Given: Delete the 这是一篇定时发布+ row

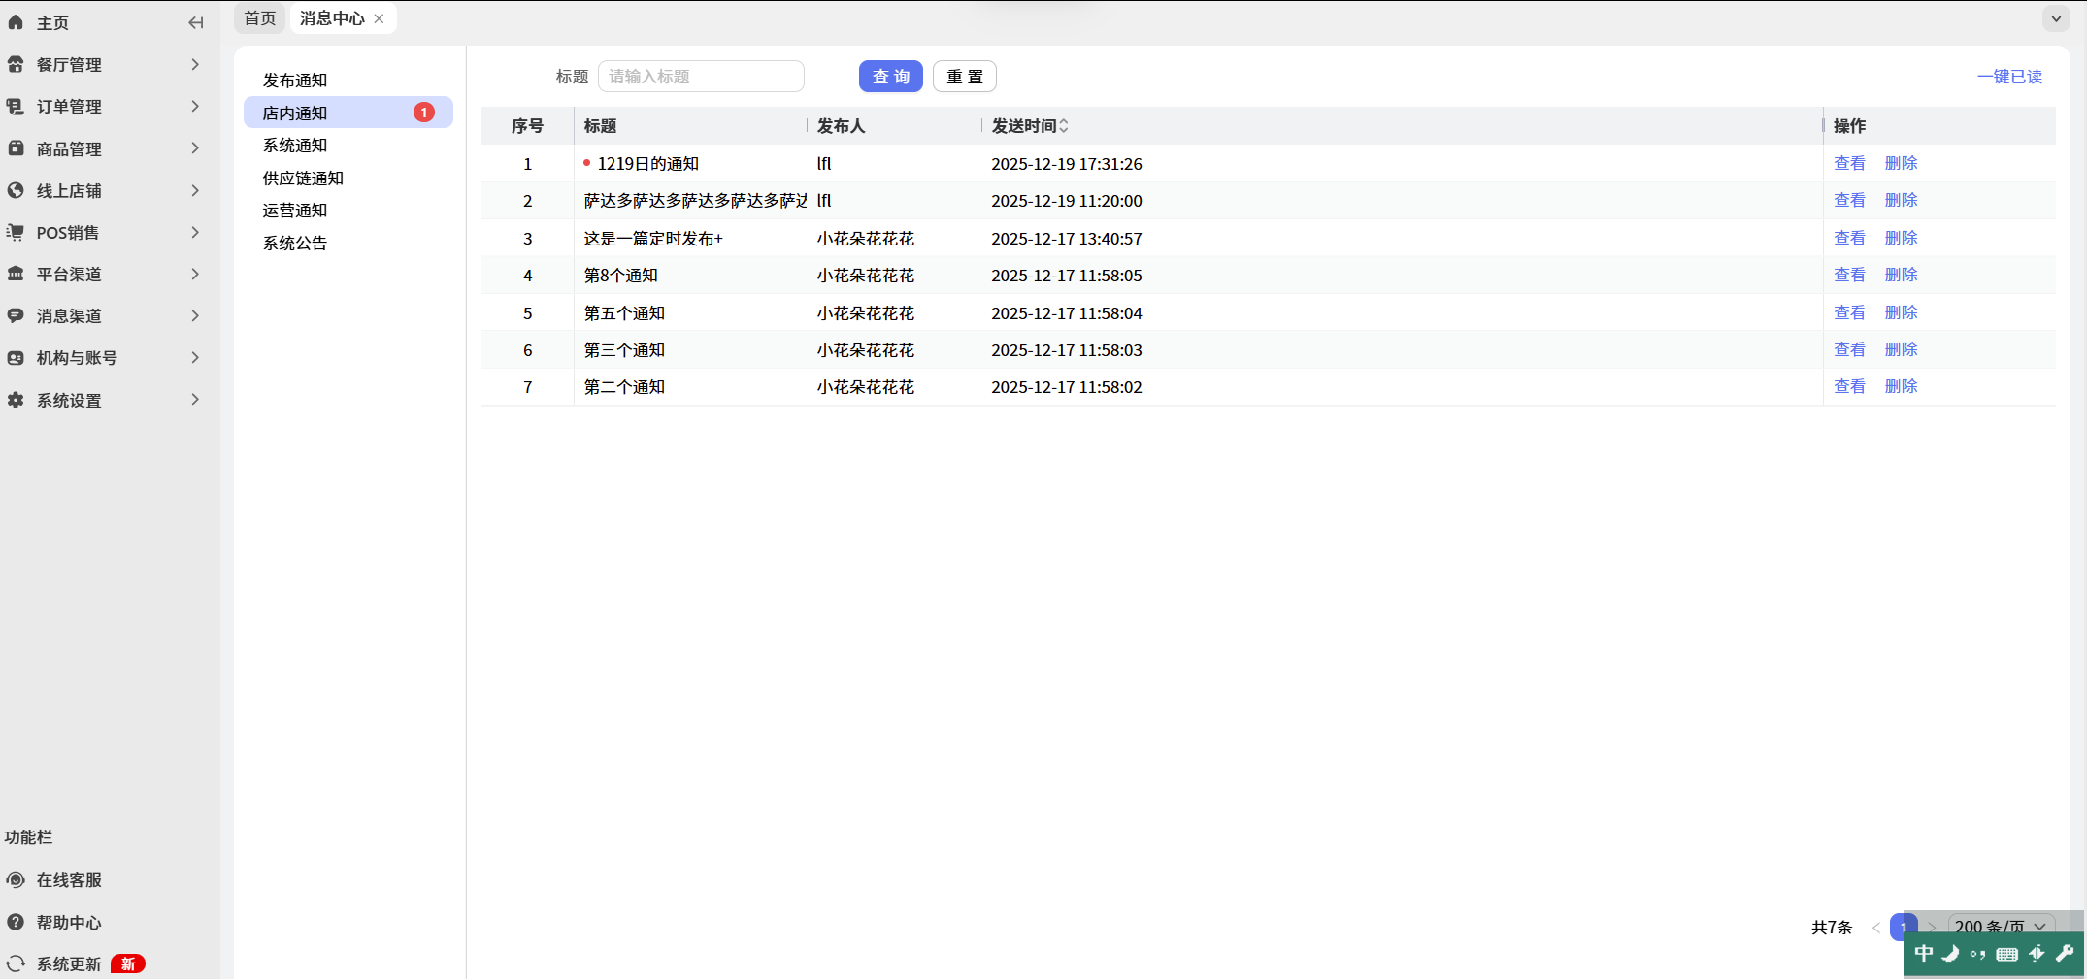Looking at the screenshot, I should pos(1901,238).
